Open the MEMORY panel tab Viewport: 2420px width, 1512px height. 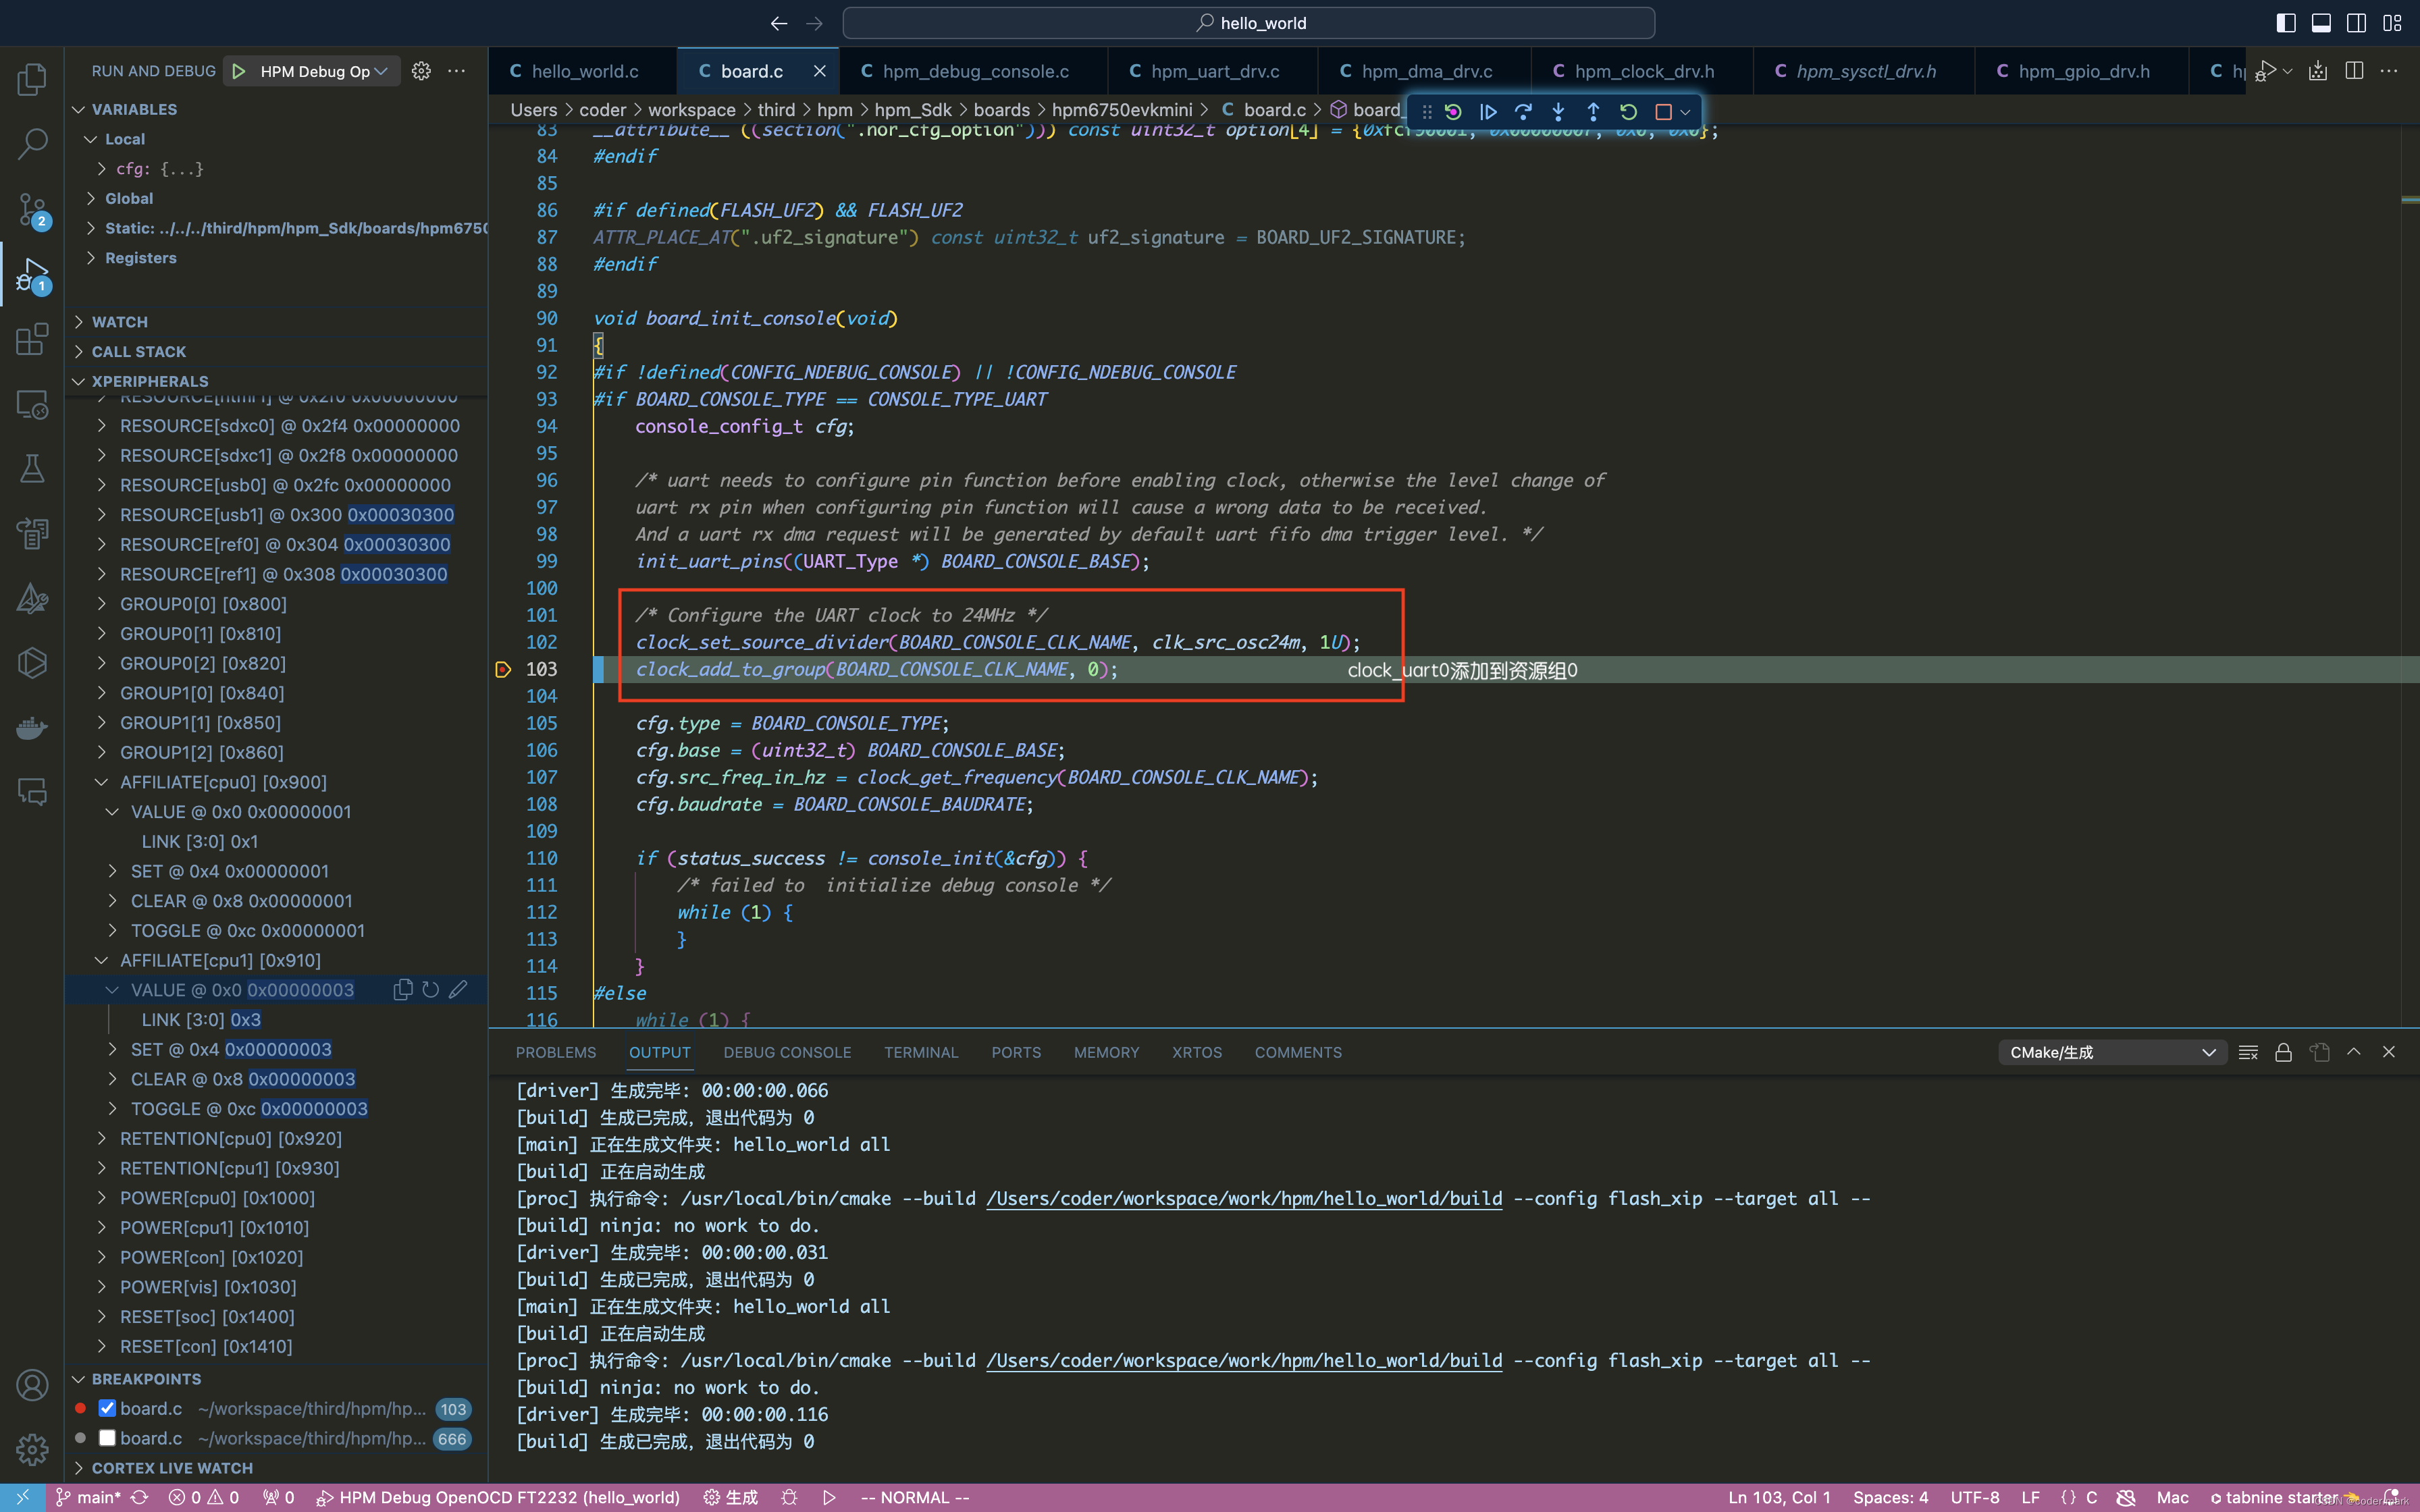[1106, 1052]
